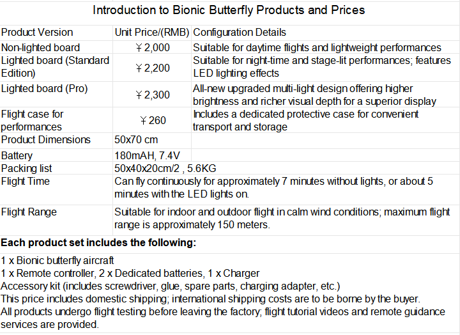The width and height of the screenshot is (460, 335).
Task: Select the Flight Range description cell
Action: point(286,220)
